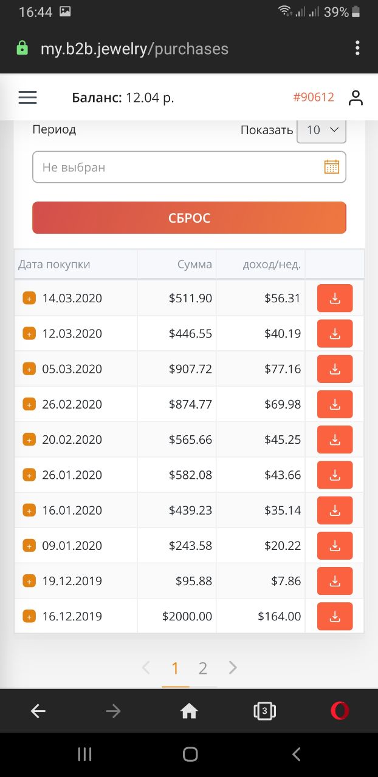Image resolution: width=378 pixels, height=777 pixels.
Task: Open the user profile icon
Action: pos(356,98)
